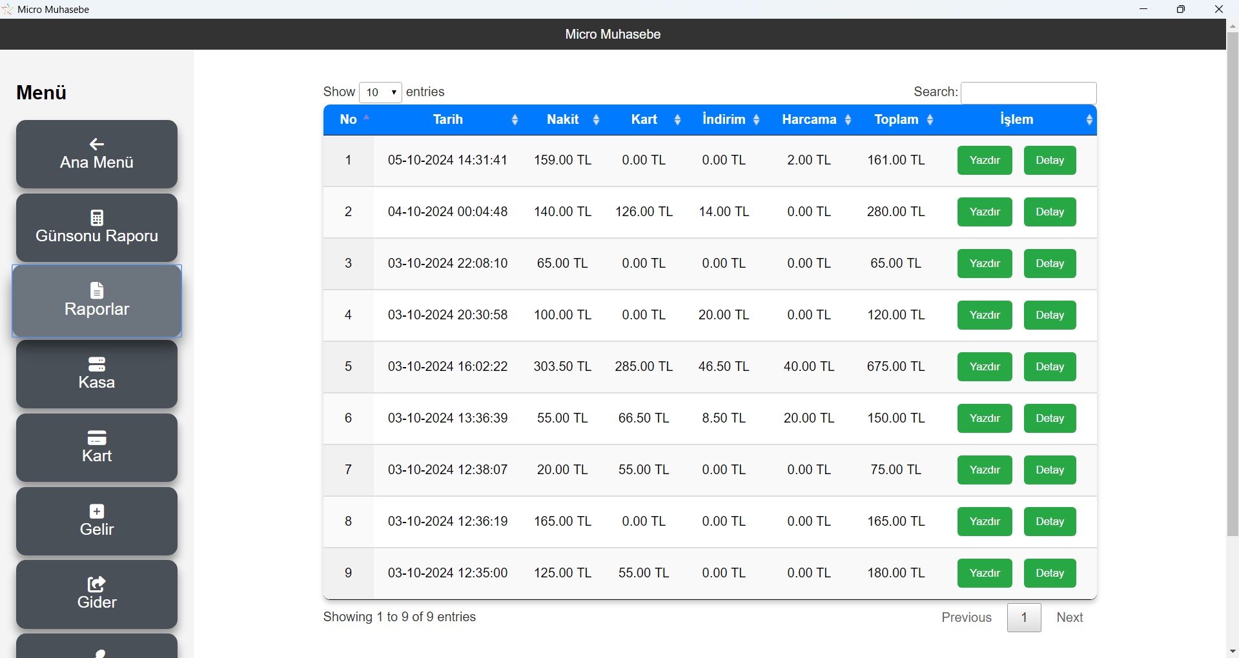Click the Kart credit card icon
The image size is (1239, 658).
click(x=97, y=437)
